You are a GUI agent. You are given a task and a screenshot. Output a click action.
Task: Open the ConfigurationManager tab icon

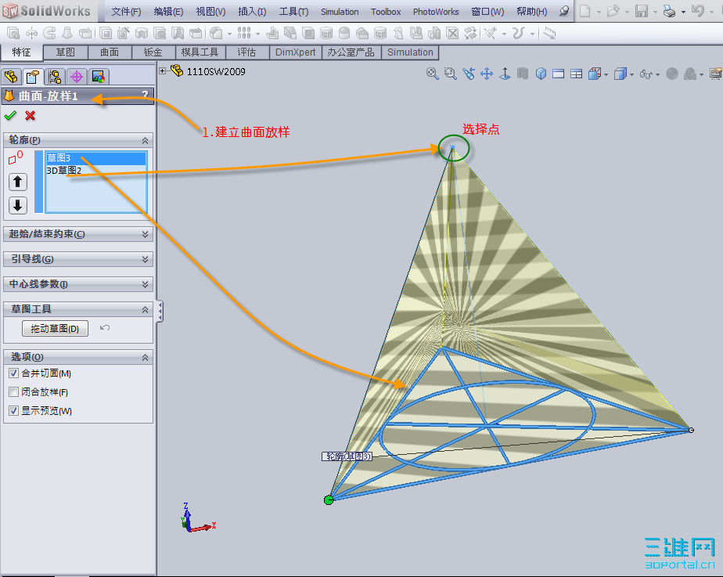pyautogui.click(x=55, y=77)
